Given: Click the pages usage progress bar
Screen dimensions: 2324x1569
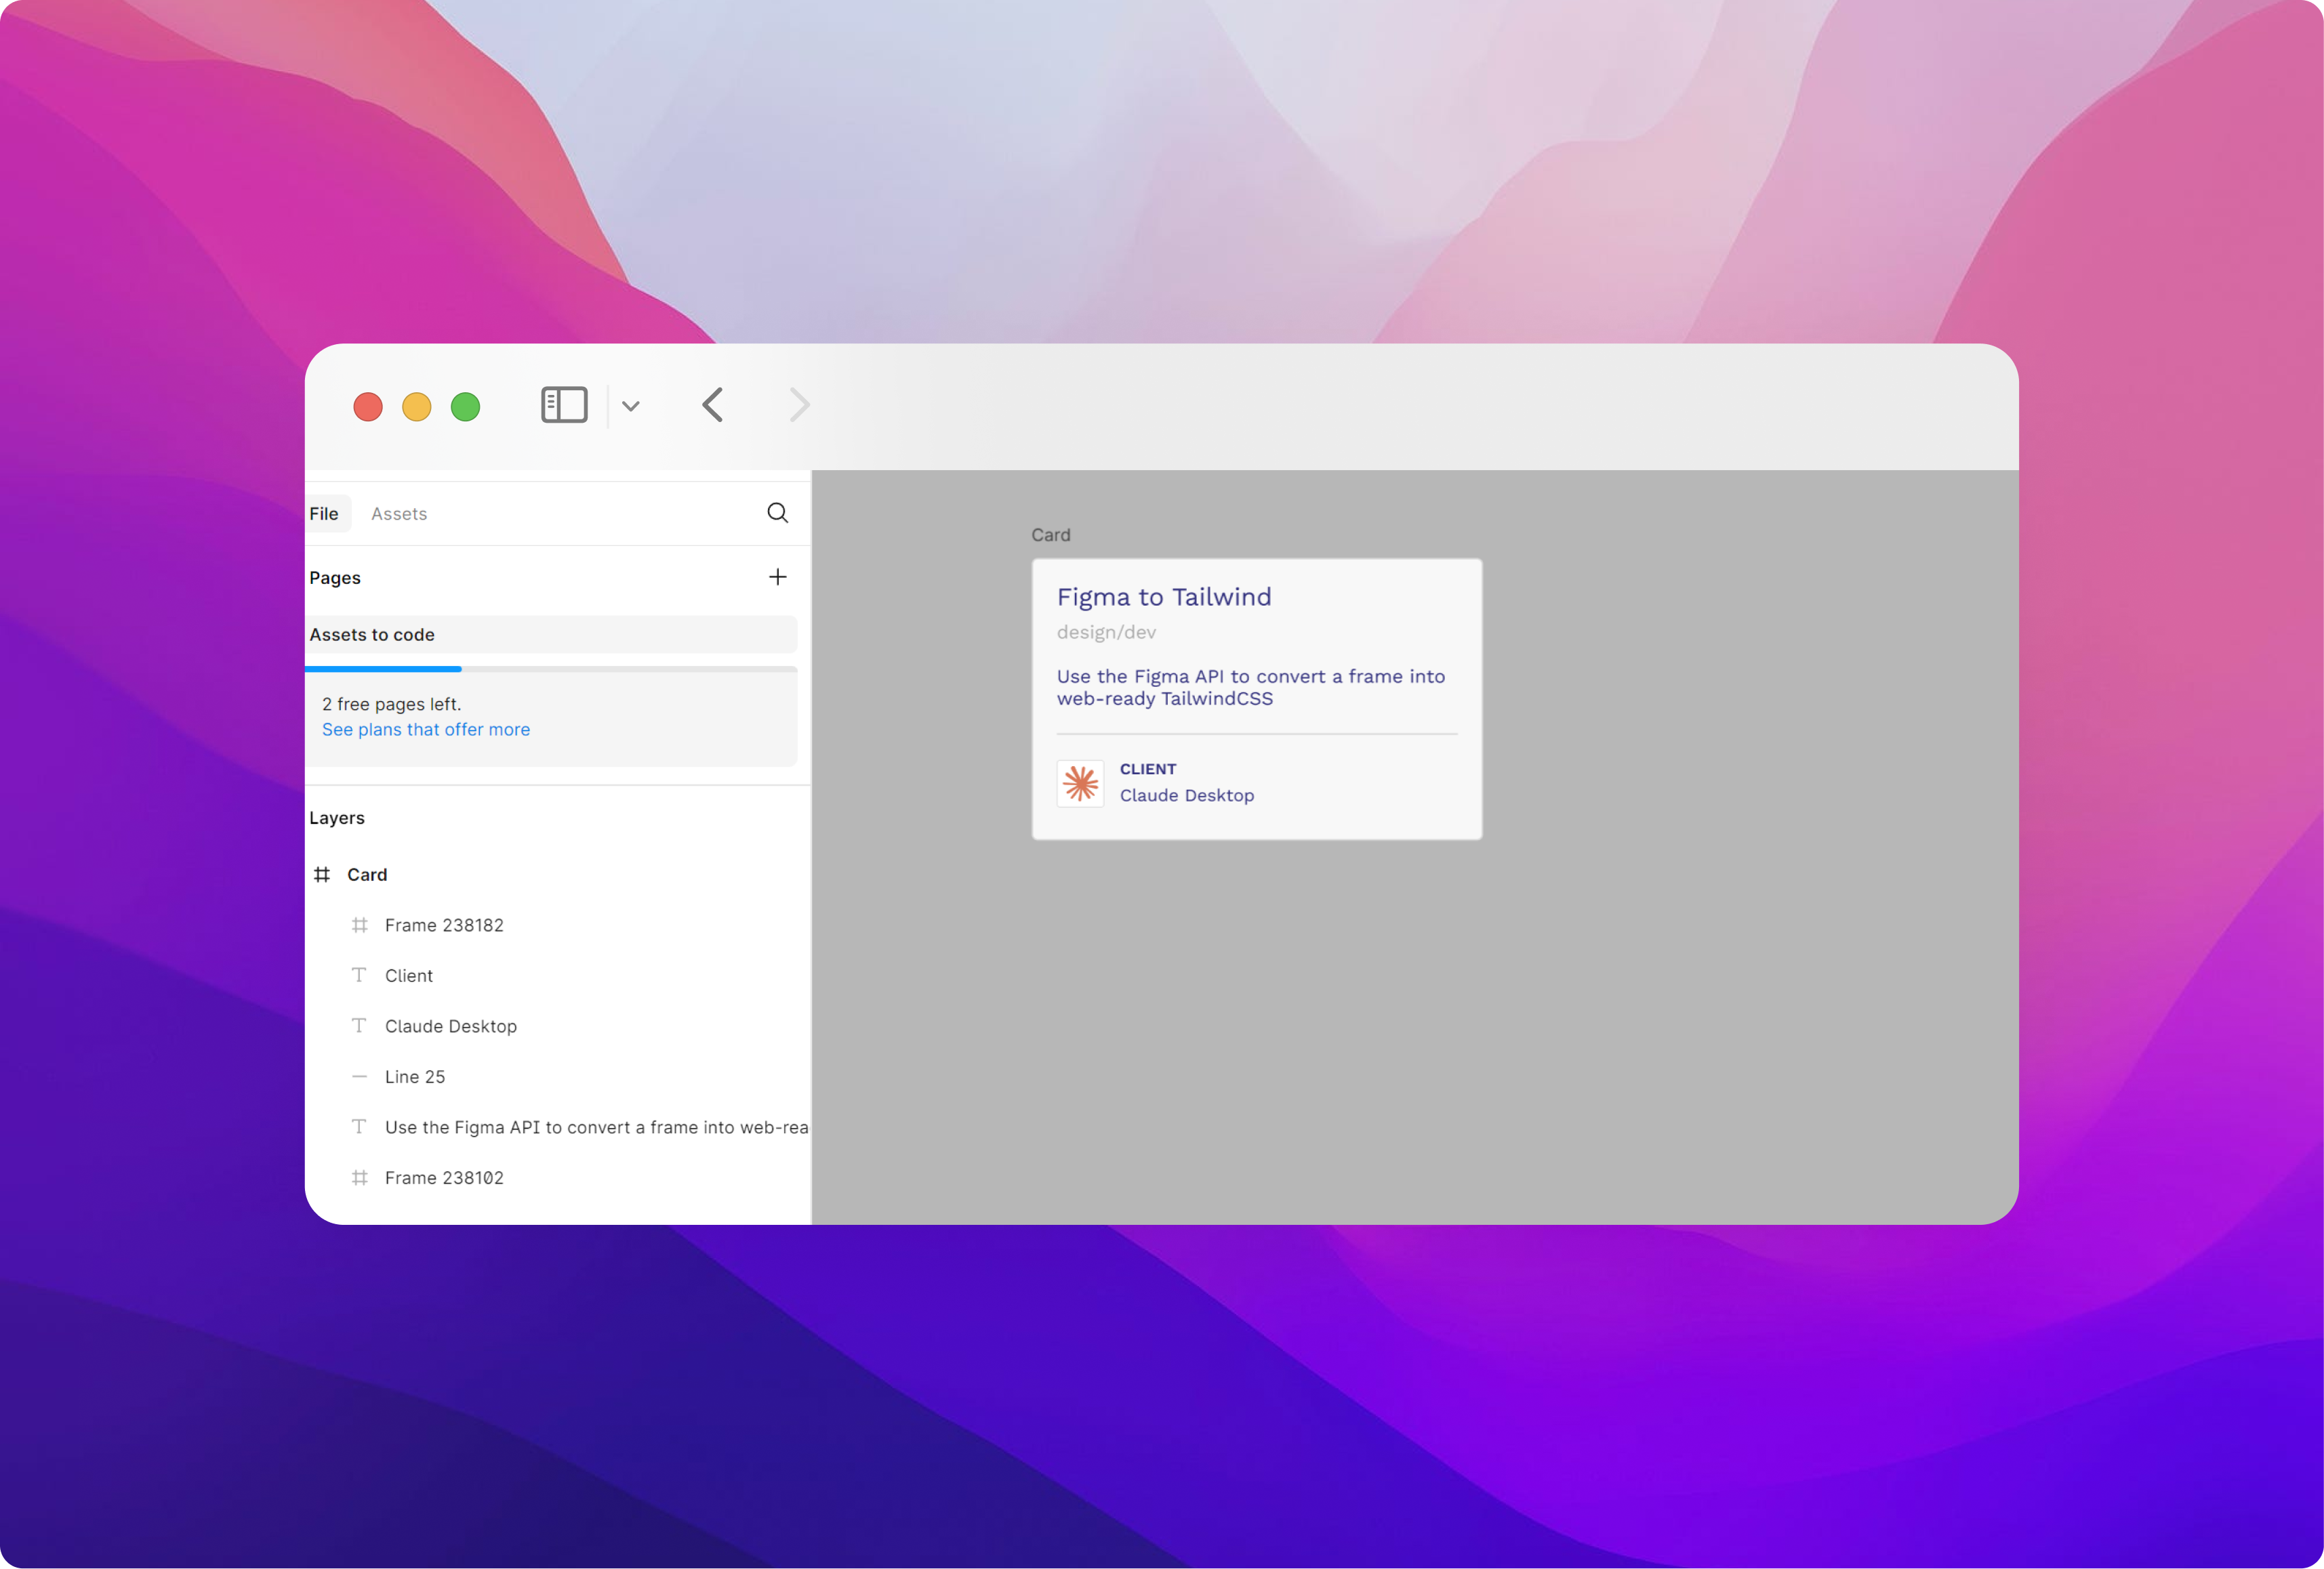Looking at the screenshot, I should (x=551, y=669).
